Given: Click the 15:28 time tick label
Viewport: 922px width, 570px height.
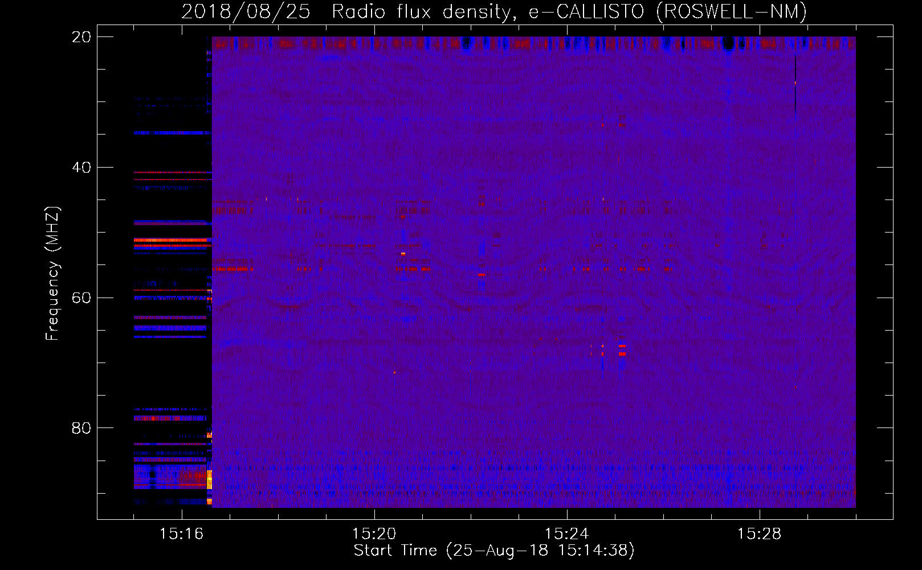Looking at the screenshot, I should (x=759, y=534).
